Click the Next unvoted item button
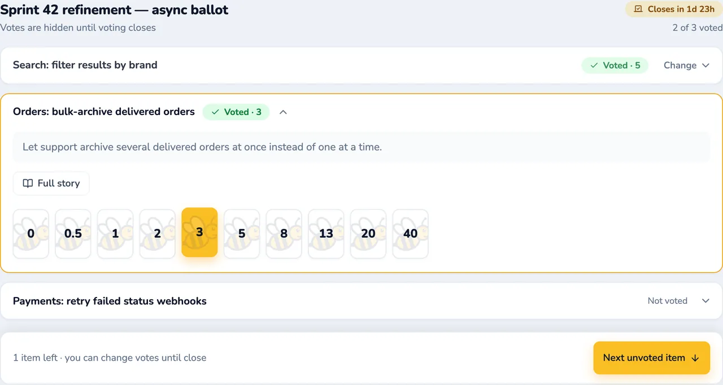 [651, 358]
